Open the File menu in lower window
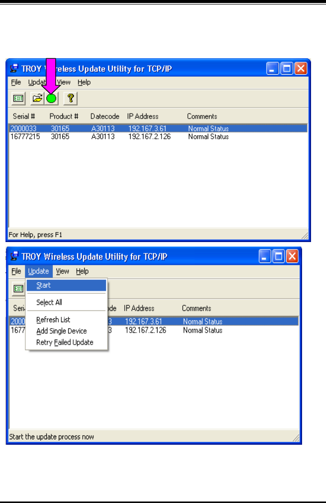 click(16, 271)
